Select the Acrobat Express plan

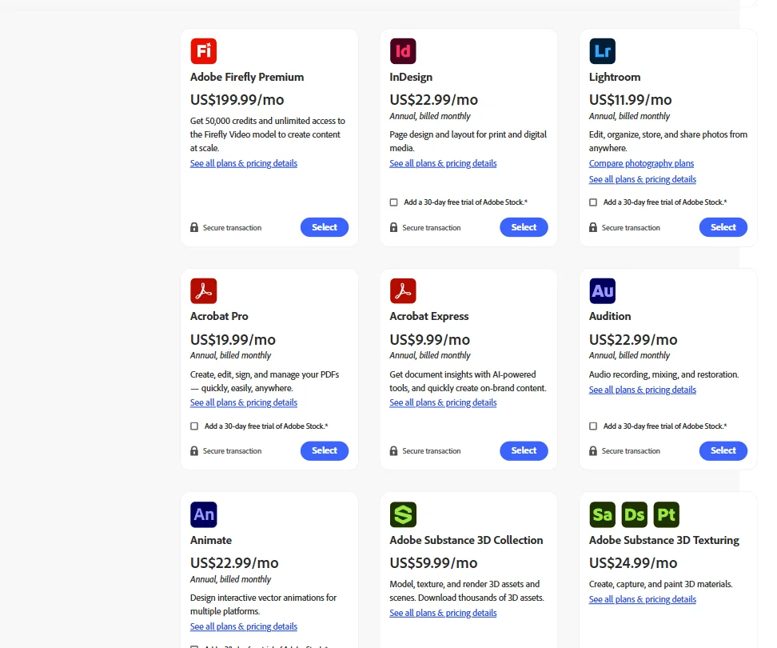[524, 450]
